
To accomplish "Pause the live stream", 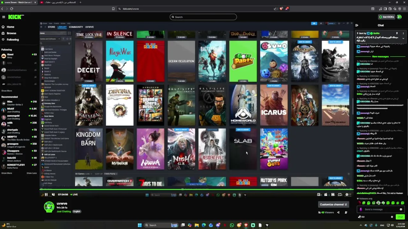I will point(46,194).
